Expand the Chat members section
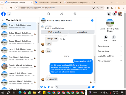Image resolution: width=126 pixels, height=95 pixels. 110,51
